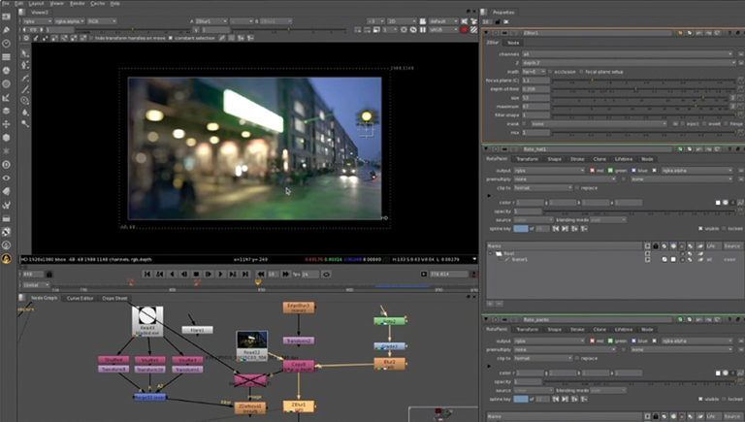This screenshot has width=745, height=422.
Task: Jump to the first frame
Action: 147,275
